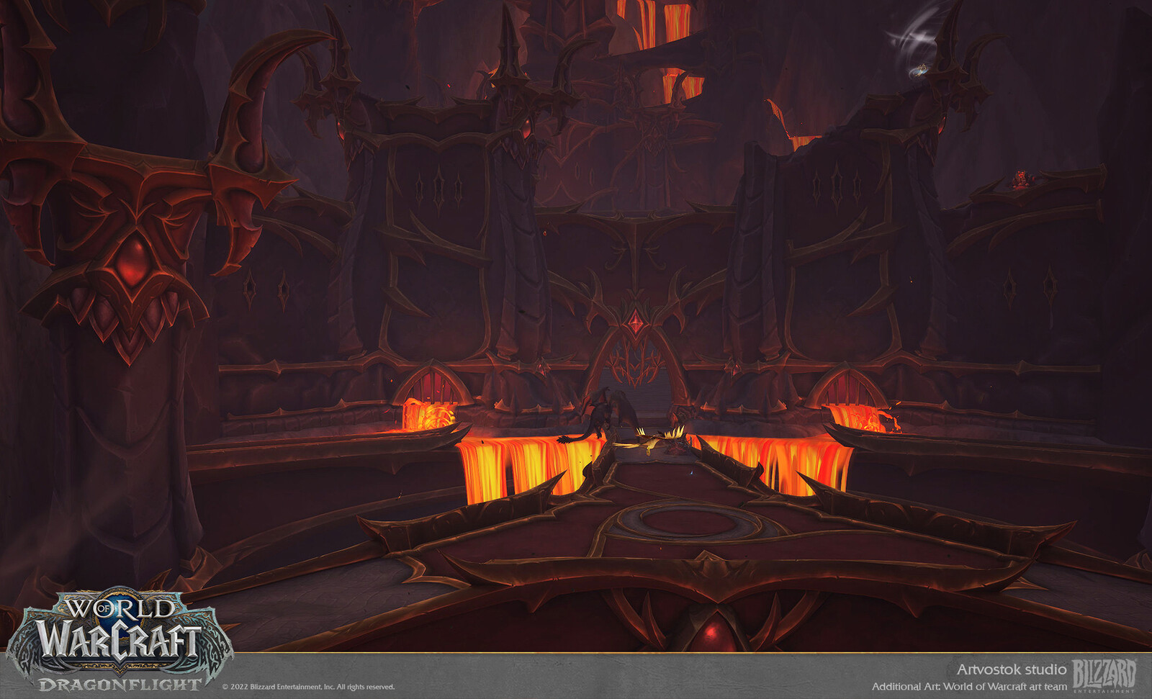Click the '© 2022 Blizzard Entertainment, Inc.' copyright text
Screen dimensions: 1152x699
[x=308, y=687]
